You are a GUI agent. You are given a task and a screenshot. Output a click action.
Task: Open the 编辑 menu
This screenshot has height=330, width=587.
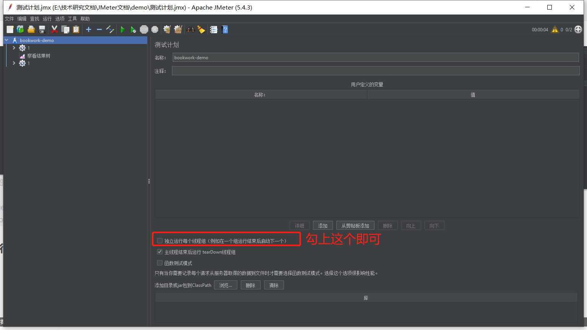(x=22, y=19)
